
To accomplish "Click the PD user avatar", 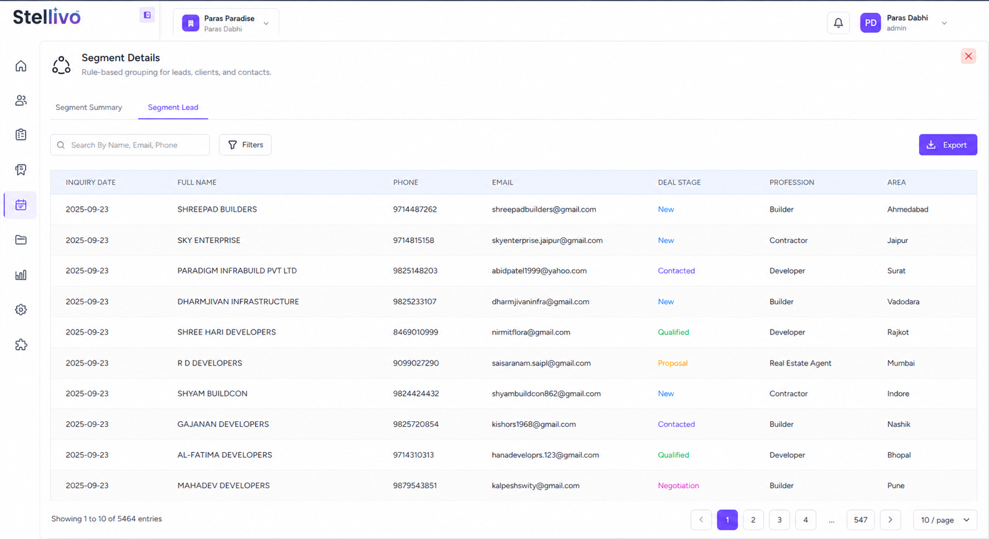I will tap(870, 23).
